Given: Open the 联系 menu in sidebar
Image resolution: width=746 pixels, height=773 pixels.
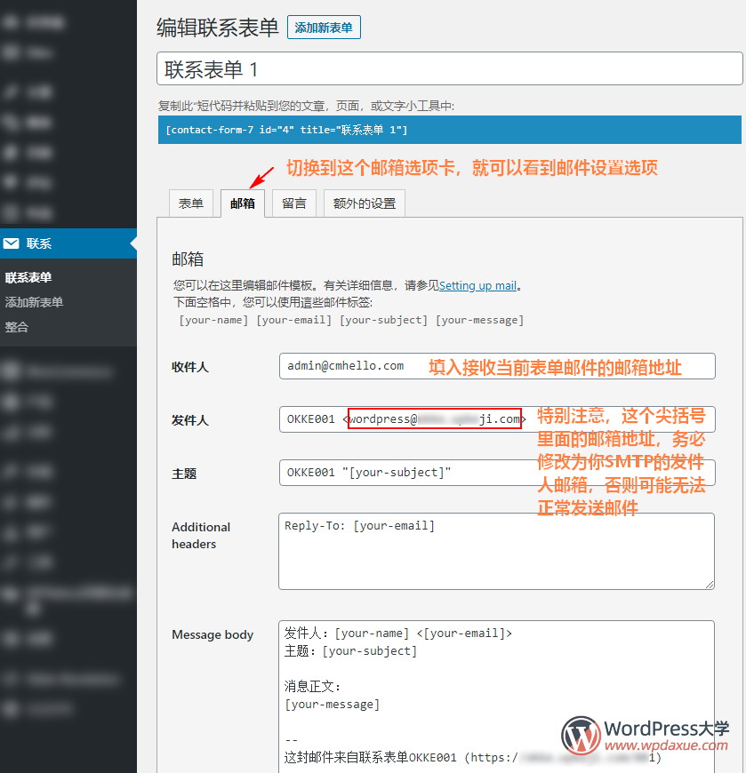Looking at the screenshot, I should (x=68, y=243).
